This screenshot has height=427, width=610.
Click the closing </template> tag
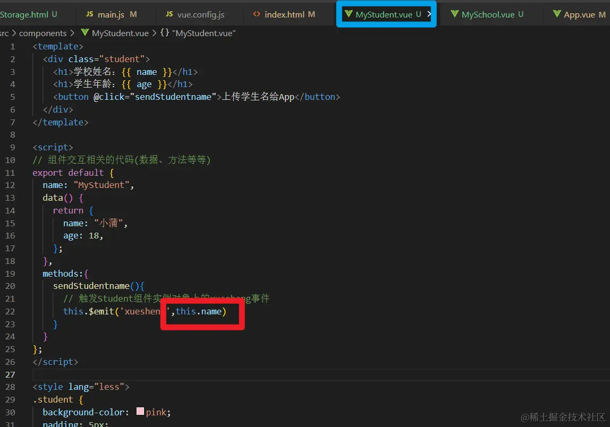(60, 122)
